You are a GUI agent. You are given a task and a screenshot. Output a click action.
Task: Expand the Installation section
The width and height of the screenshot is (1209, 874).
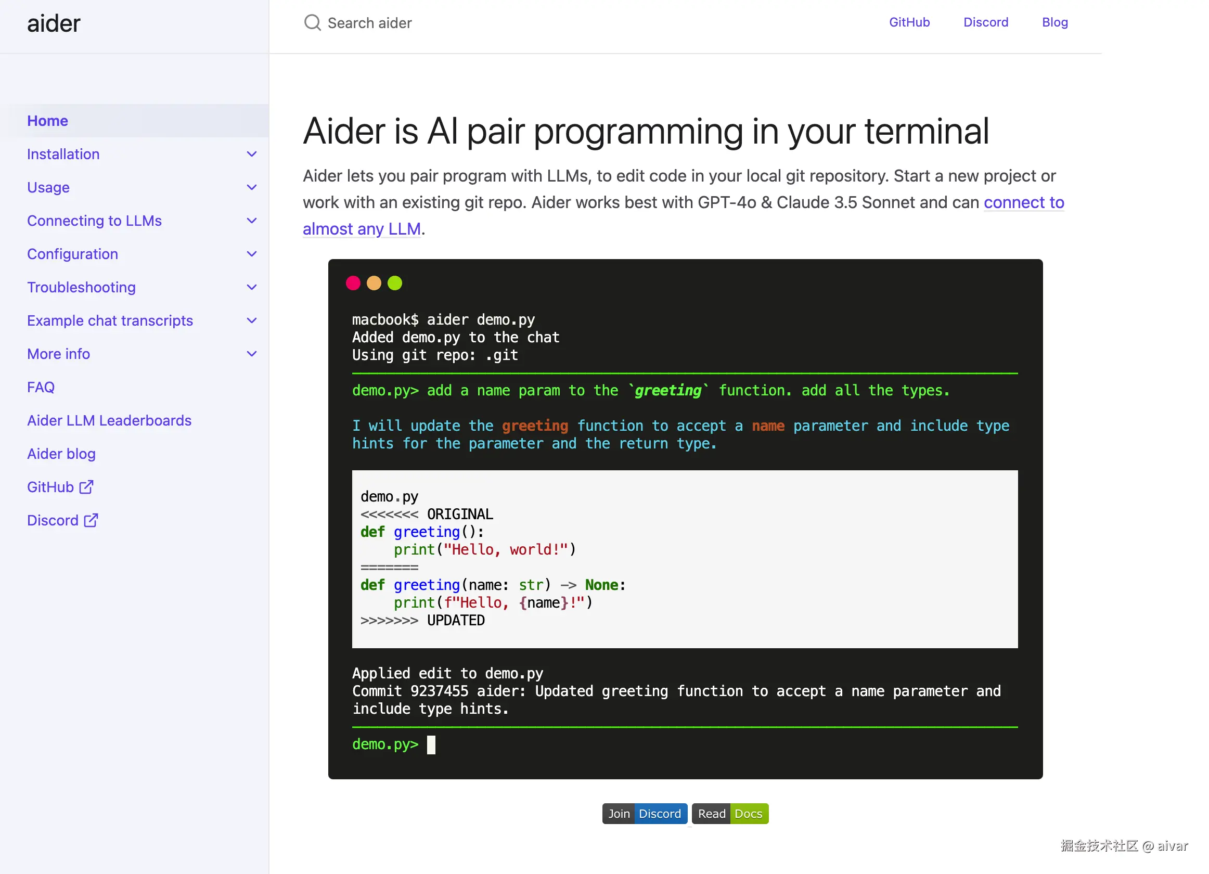252,153
